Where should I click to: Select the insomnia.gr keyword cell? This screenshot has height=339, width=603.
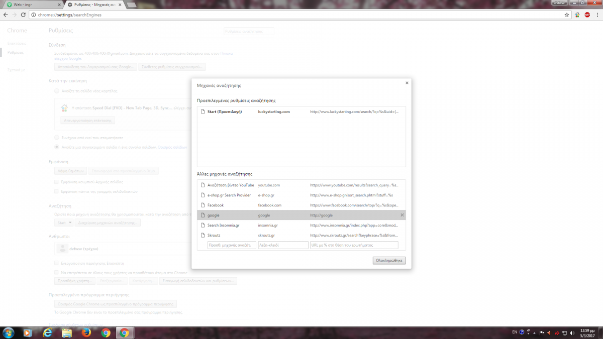[268, 225]
